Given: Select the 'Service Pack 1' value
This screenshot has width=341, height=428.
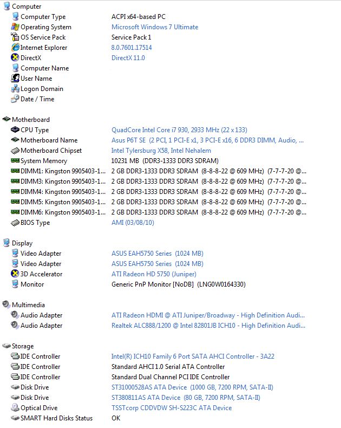Looking at the screenshot, I should point(131,37).
